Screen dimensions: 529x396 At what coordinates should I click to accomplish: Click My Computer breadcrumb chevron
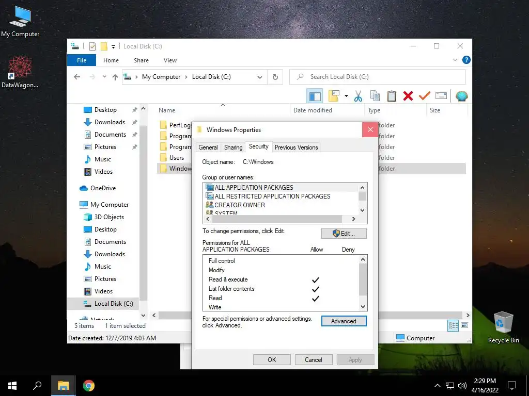pos(186,77)
